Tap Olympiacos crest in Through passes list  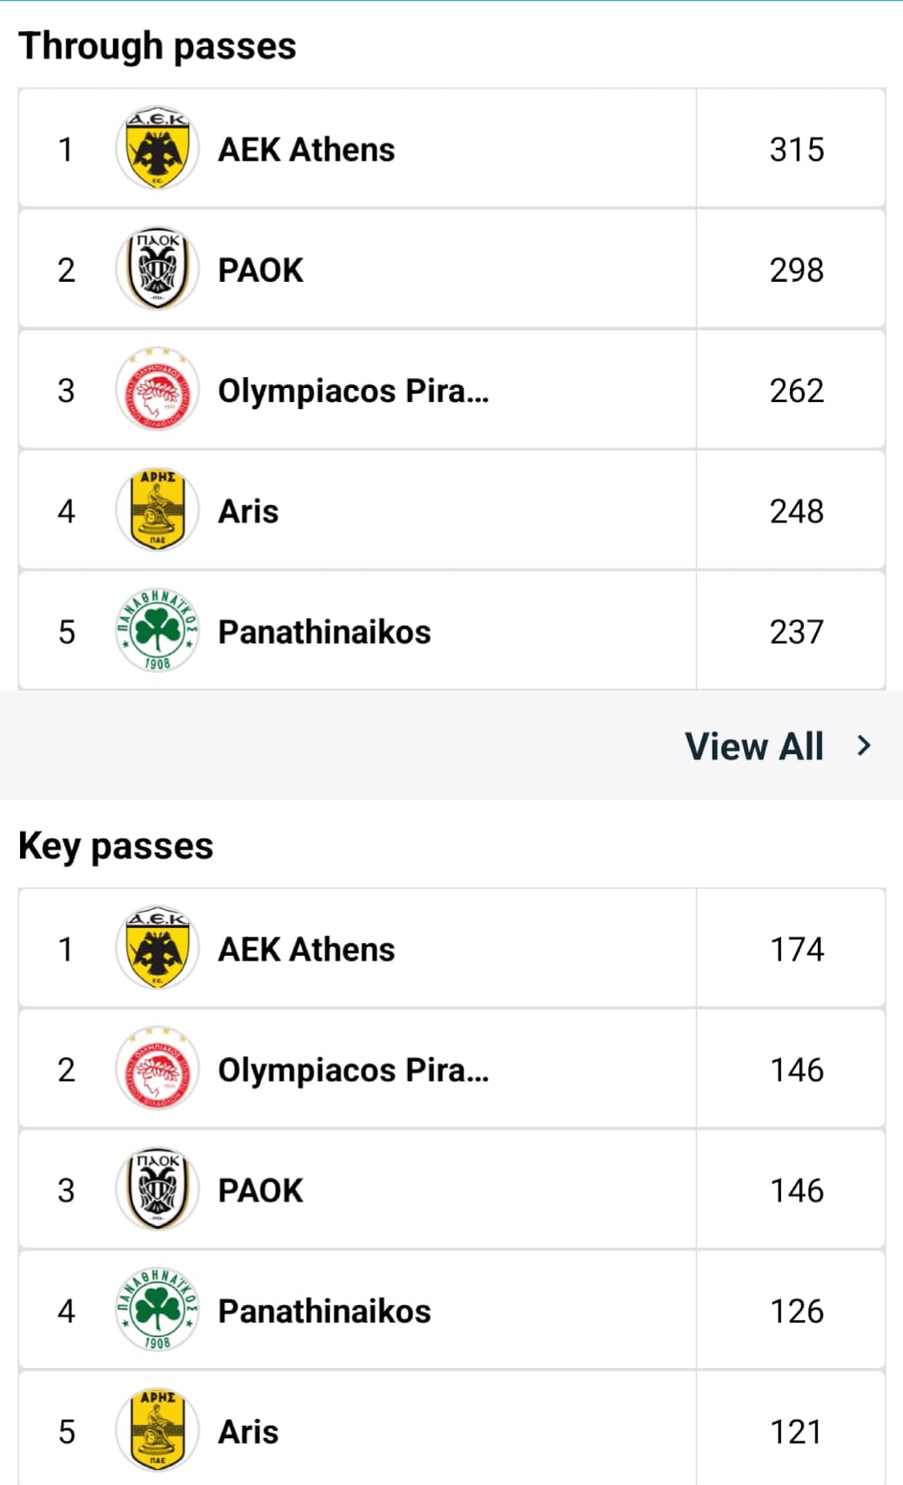pyautogui.click(x=157, y=390)
